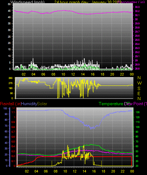
Task: Click the 22 hour marker under bottom chart
Action: [x=123, y=171]
